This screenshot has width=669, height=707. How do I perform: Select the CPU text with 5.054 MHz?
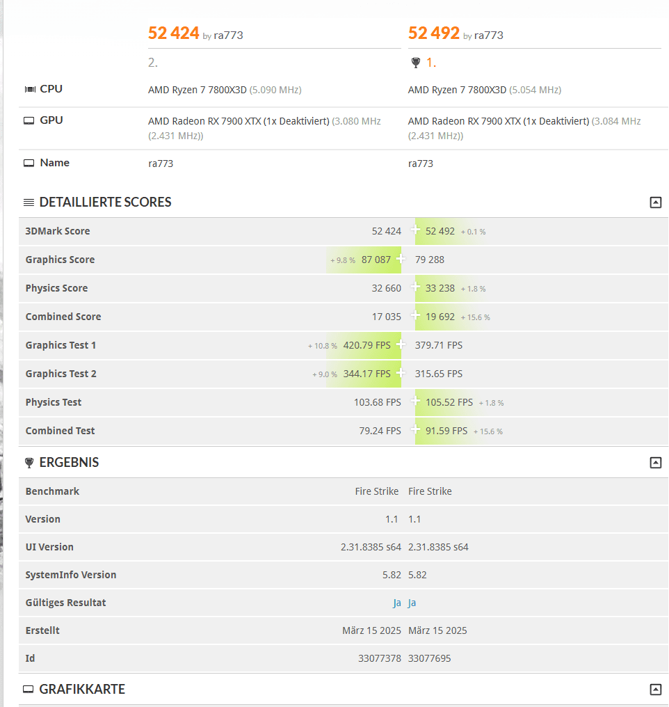[485, 90]
